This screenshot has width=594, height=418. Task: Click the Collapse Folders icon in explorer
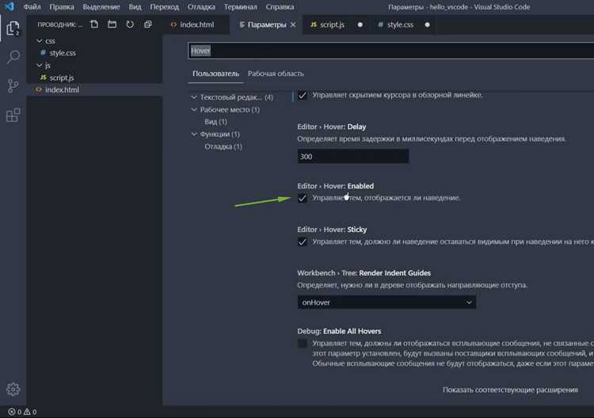(x=148, y=25)
